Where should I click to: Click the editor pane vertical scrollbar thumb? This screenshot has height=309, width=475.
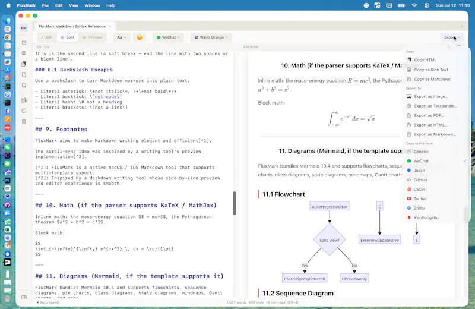pyautogui.click(x=235, y=203)
